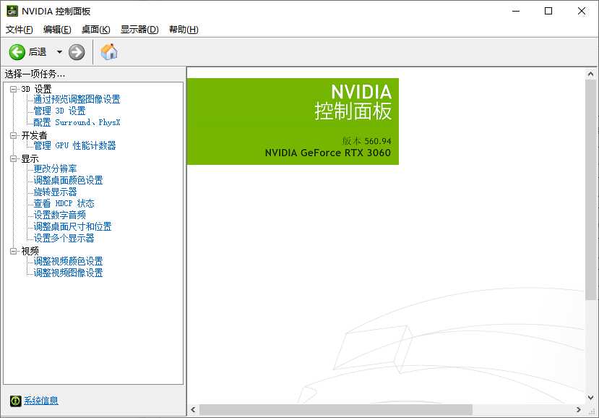Click the 版本 560.94 version text
The image size is (599, 418).
(367, 141)
